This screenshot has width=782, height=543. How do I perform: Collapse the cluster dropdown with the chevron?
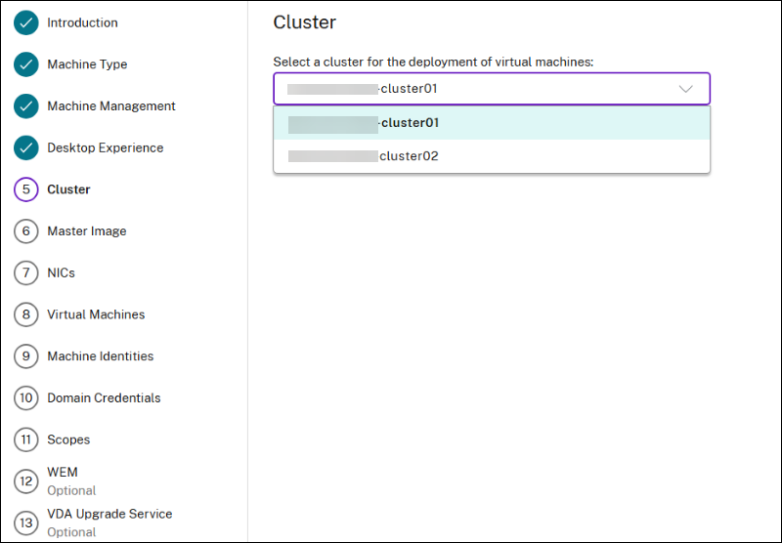coord(685,89)
